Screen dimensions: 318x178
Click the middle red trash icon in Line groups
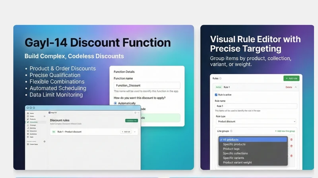pos(291,146)
